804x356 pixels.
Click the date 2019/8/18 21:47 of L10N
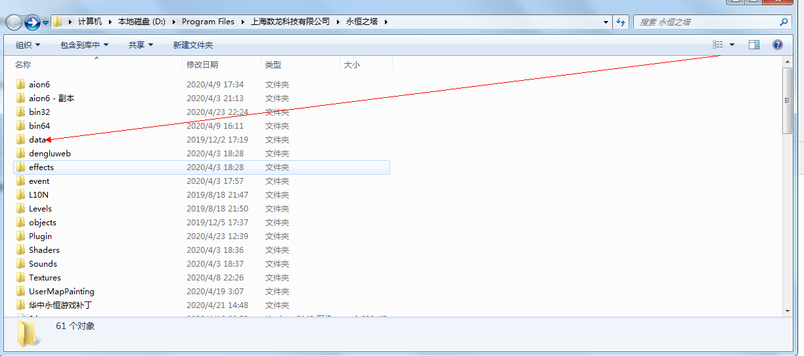pyautogui.click(x=217, y=194)
